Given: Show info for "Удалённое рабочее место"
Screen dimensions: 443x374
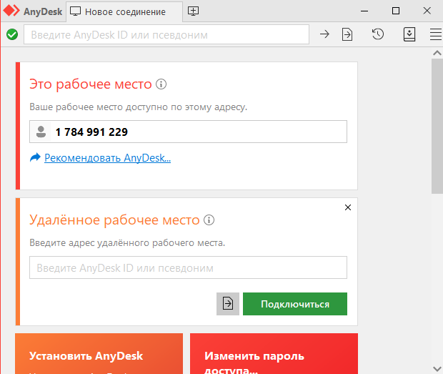Looking at the screenshot, I should click(x=209, y=220).
